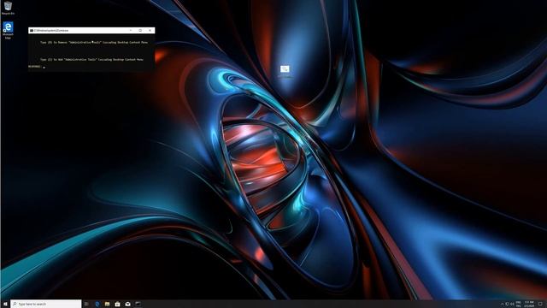Image resolution: width=547 pixels, height=308 pixels.
Task: Minimize the command prompt window
Action: pos(131,31)
